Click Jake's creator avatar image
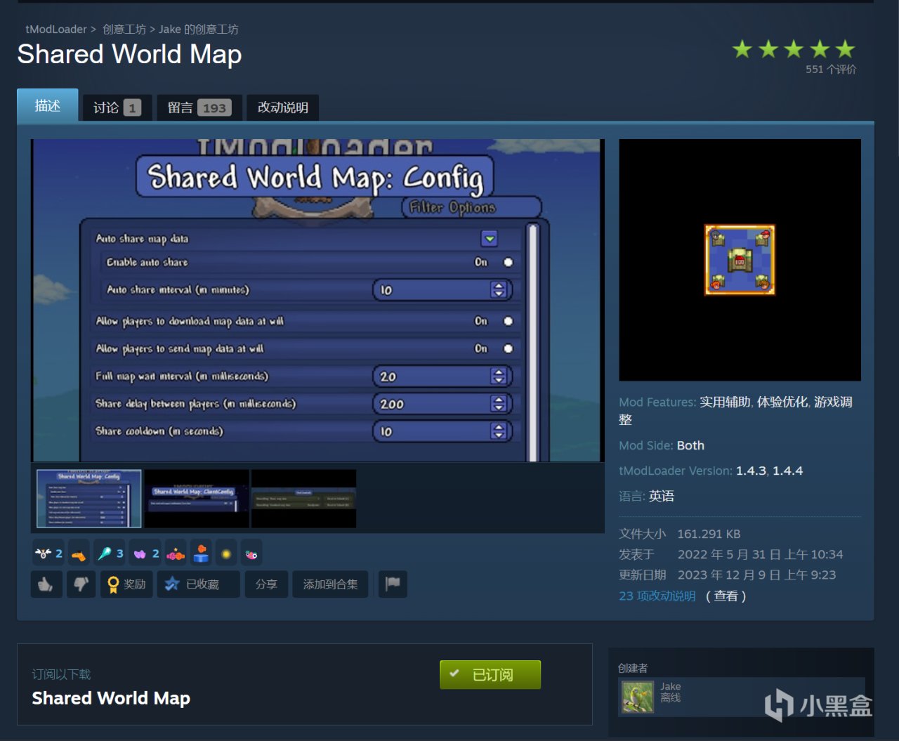Image resolution: width=899 pixels, height=741 pixels. (x=638, y=697)
